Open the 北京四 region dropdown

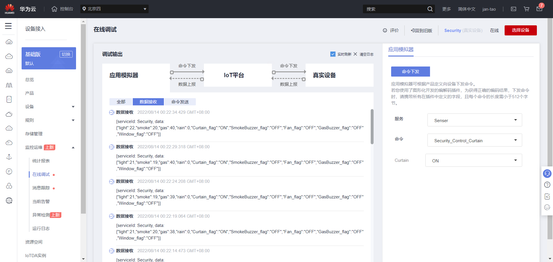click(x=114, y=9)
